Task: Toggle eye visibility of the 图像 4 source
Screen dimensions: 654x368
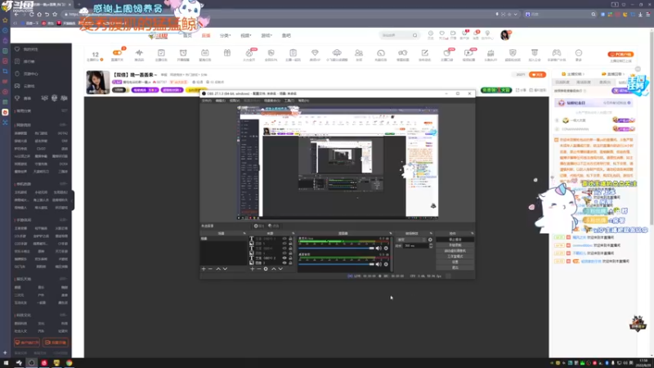Action: 284,254
